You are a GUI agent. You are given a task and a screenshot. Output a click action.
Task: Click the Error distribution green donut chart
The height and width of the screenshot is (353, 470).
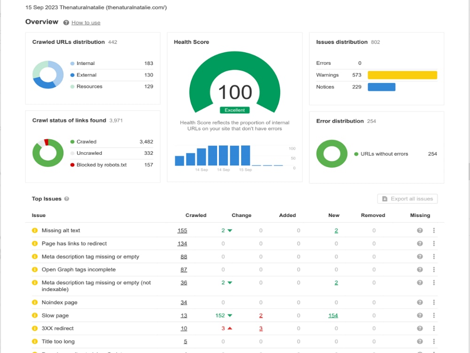332,154
